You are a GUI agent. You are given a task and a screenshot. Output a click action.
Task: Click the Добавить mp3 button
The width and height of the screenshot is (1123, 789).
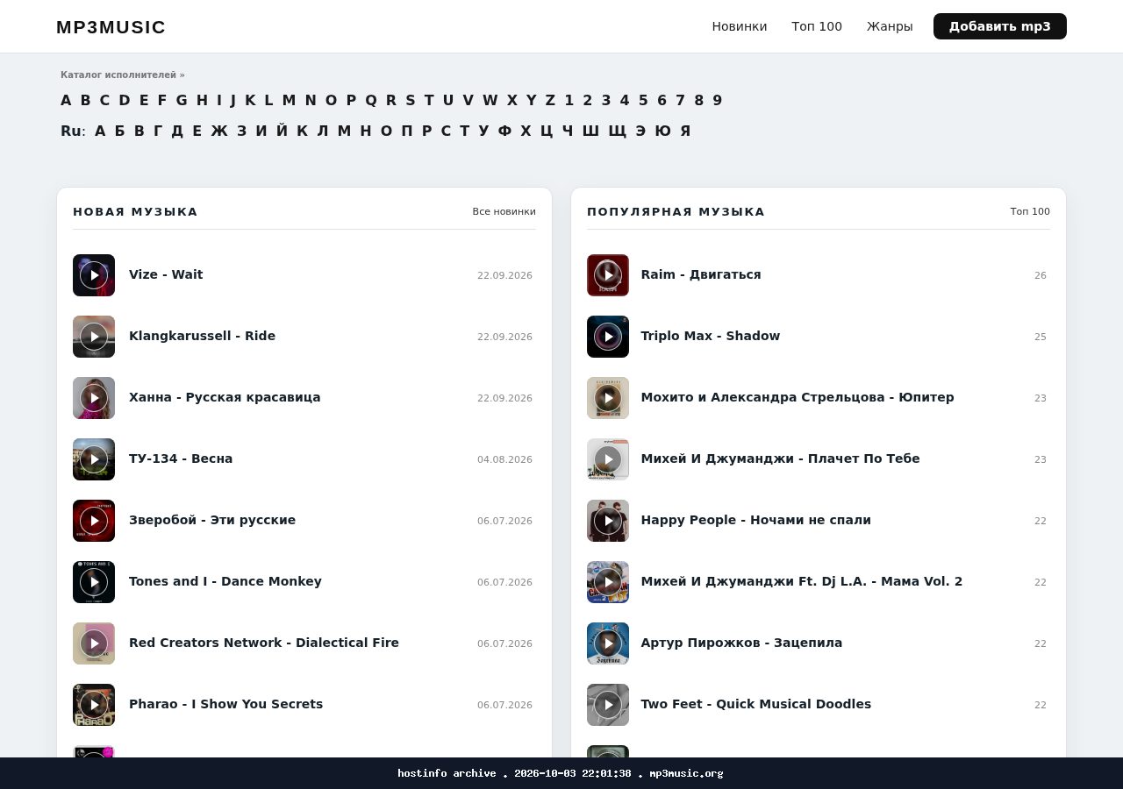[1000, 26]
